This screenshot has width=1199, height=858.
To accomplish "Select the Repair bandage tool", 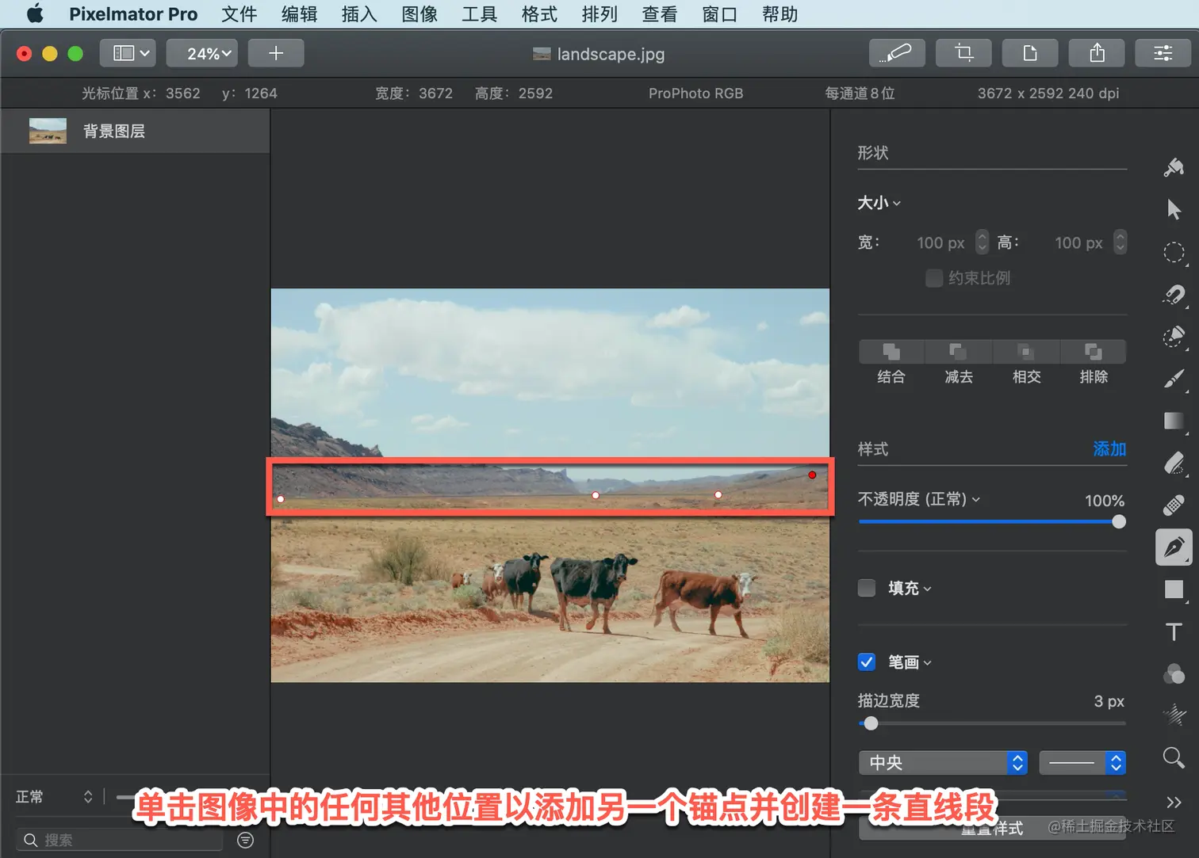I will 1174,505.
